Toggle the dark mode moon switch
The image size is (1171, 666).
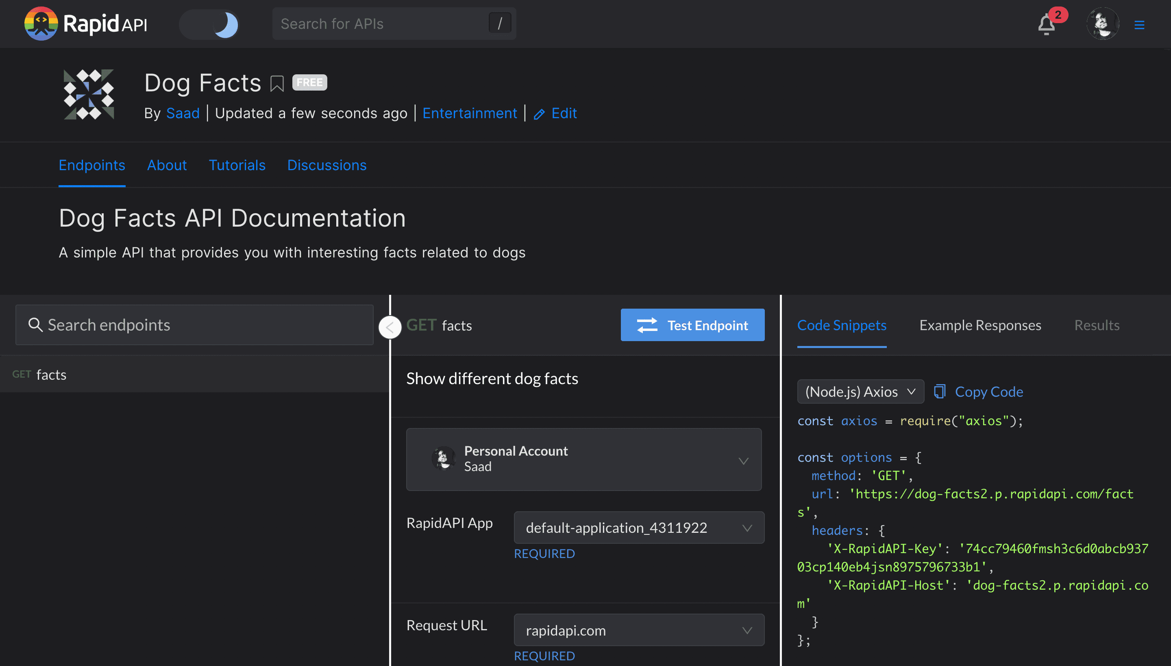209,24
